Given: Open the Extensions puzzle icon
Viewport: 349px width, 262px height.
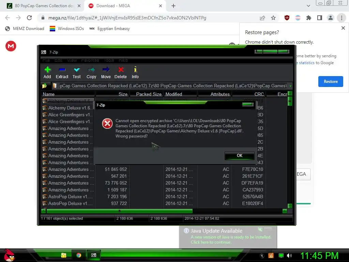Looking at the screenshot, I should (308, 18).
